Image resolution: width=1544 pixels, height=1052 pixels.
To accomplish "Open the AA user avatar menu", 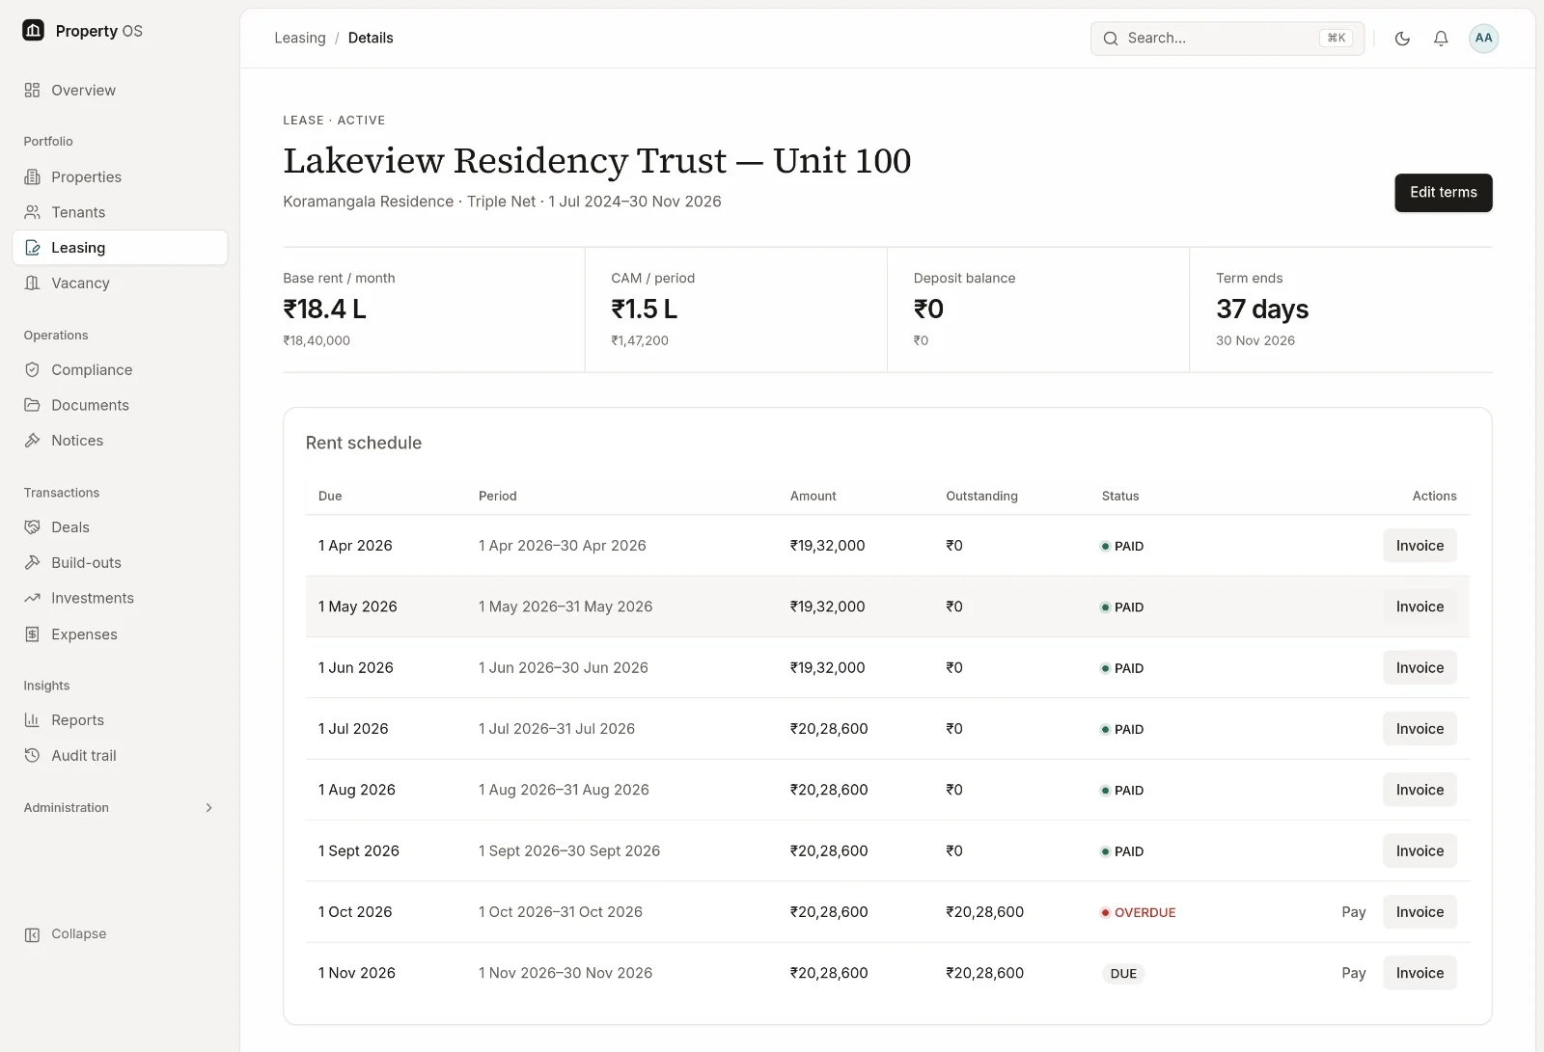I will pyautogui.click(x=1483, y=39).
